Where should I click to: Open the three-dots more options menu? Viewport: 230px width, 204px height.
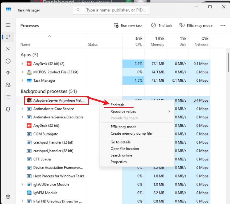(223, 26)
